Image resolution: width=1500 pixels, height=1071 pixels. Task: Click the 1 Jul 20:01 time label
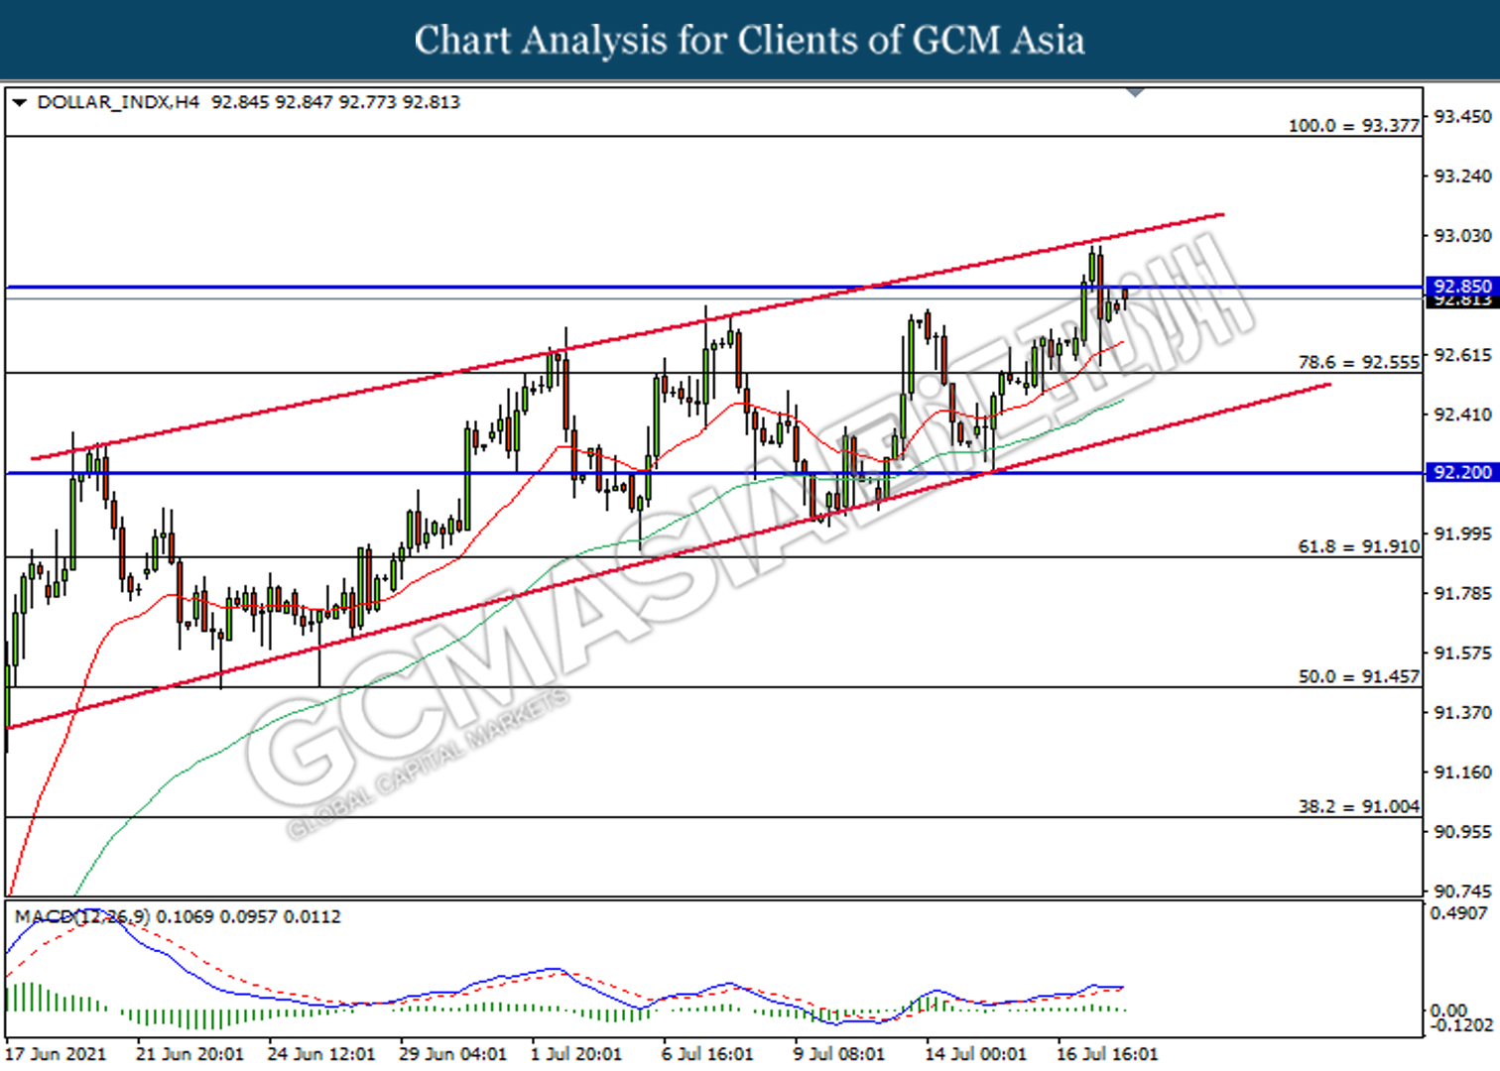coord(576,1053)
